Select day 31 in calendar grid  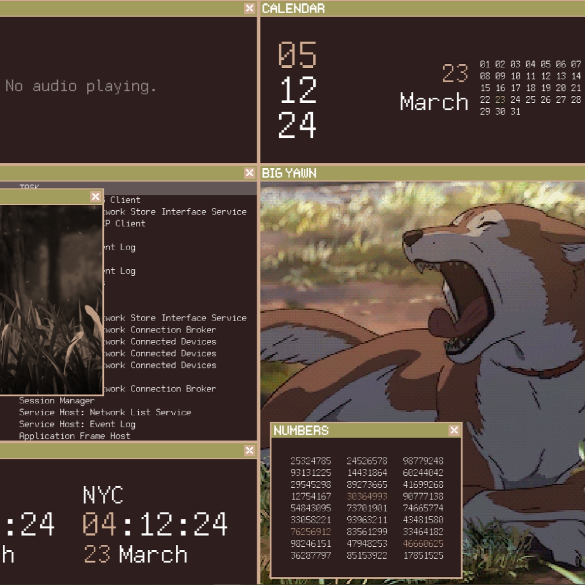click(516, 111)
